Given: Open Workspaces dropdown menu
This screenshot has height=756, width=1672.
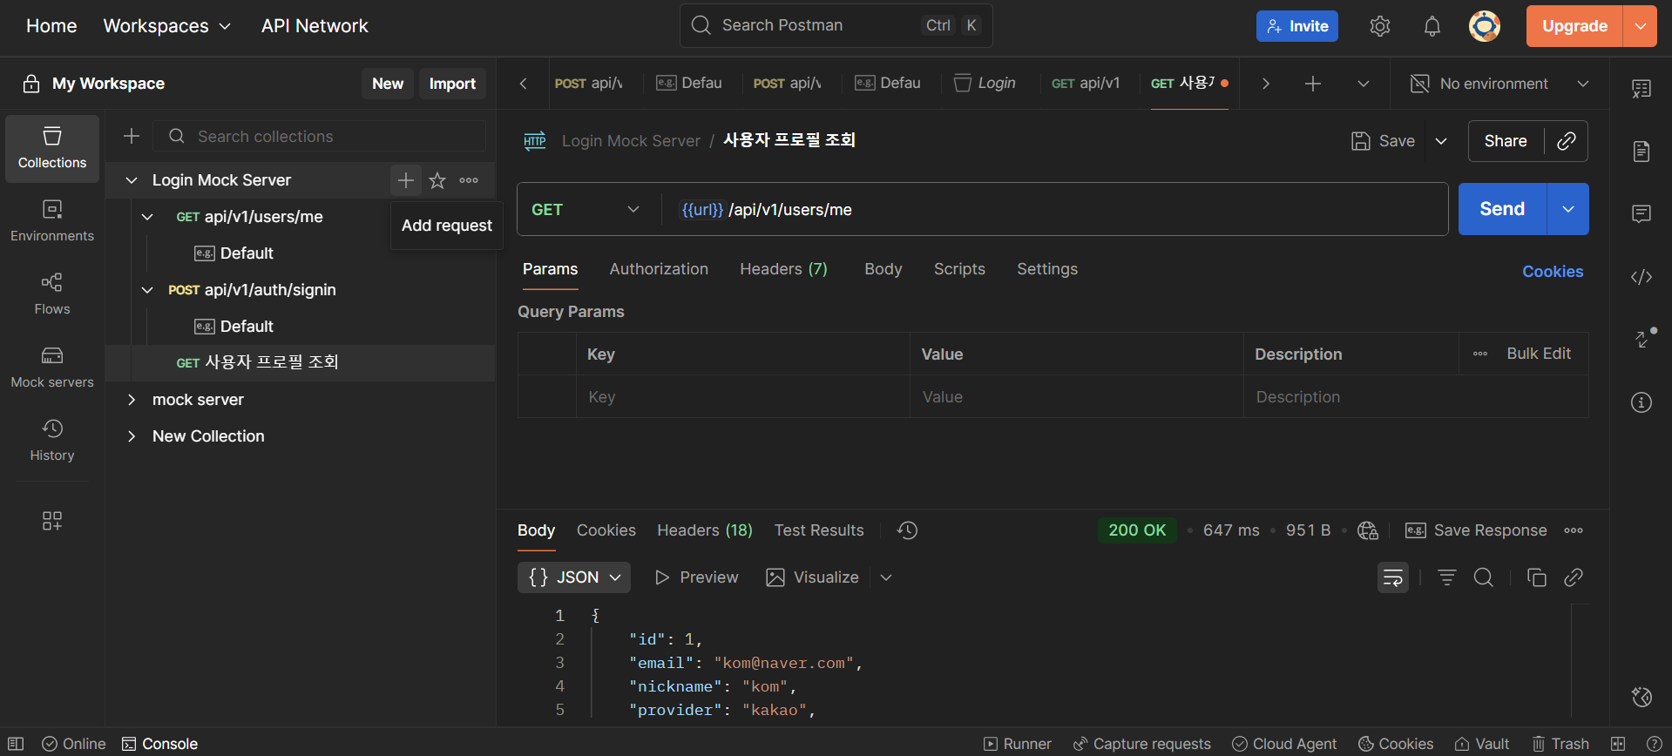Looking at the screenshot, I should coord(167,26).
